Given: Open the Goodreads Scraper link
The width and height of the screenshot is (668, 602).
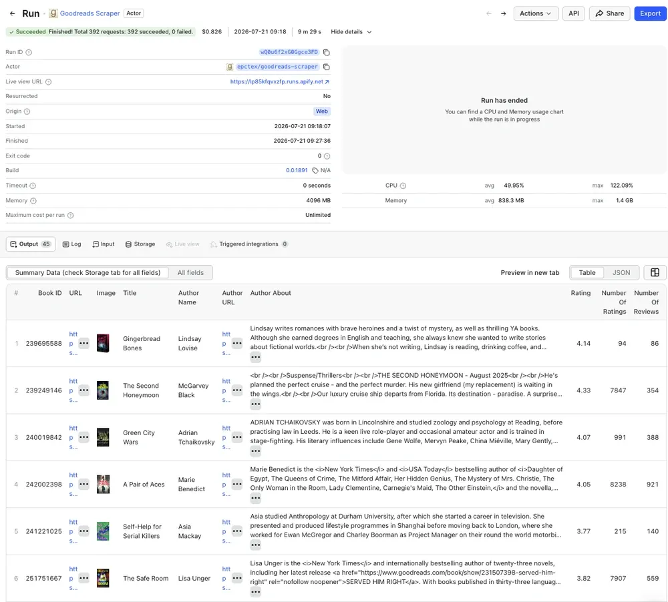Looking at the screenshot, I should tap(90, 13).
